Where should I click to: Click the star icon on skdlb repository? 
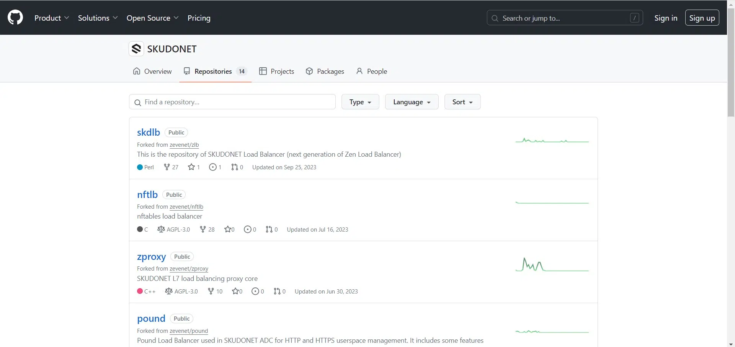191,167
